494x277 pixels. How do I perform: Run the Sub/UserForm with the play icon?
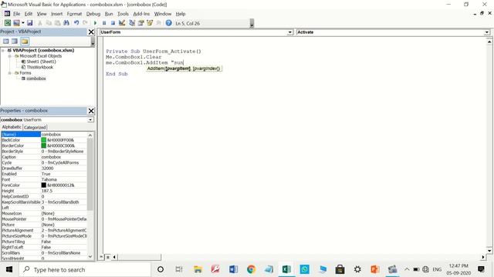95,23
